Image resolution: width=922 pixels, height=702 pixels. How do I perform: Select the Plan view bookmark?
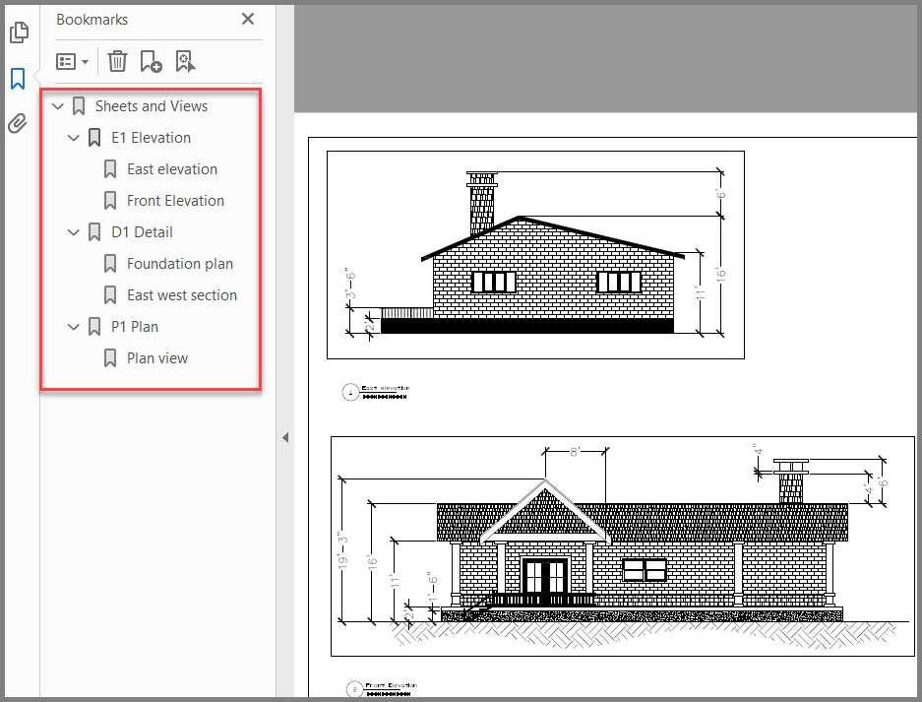click(156, 358)
